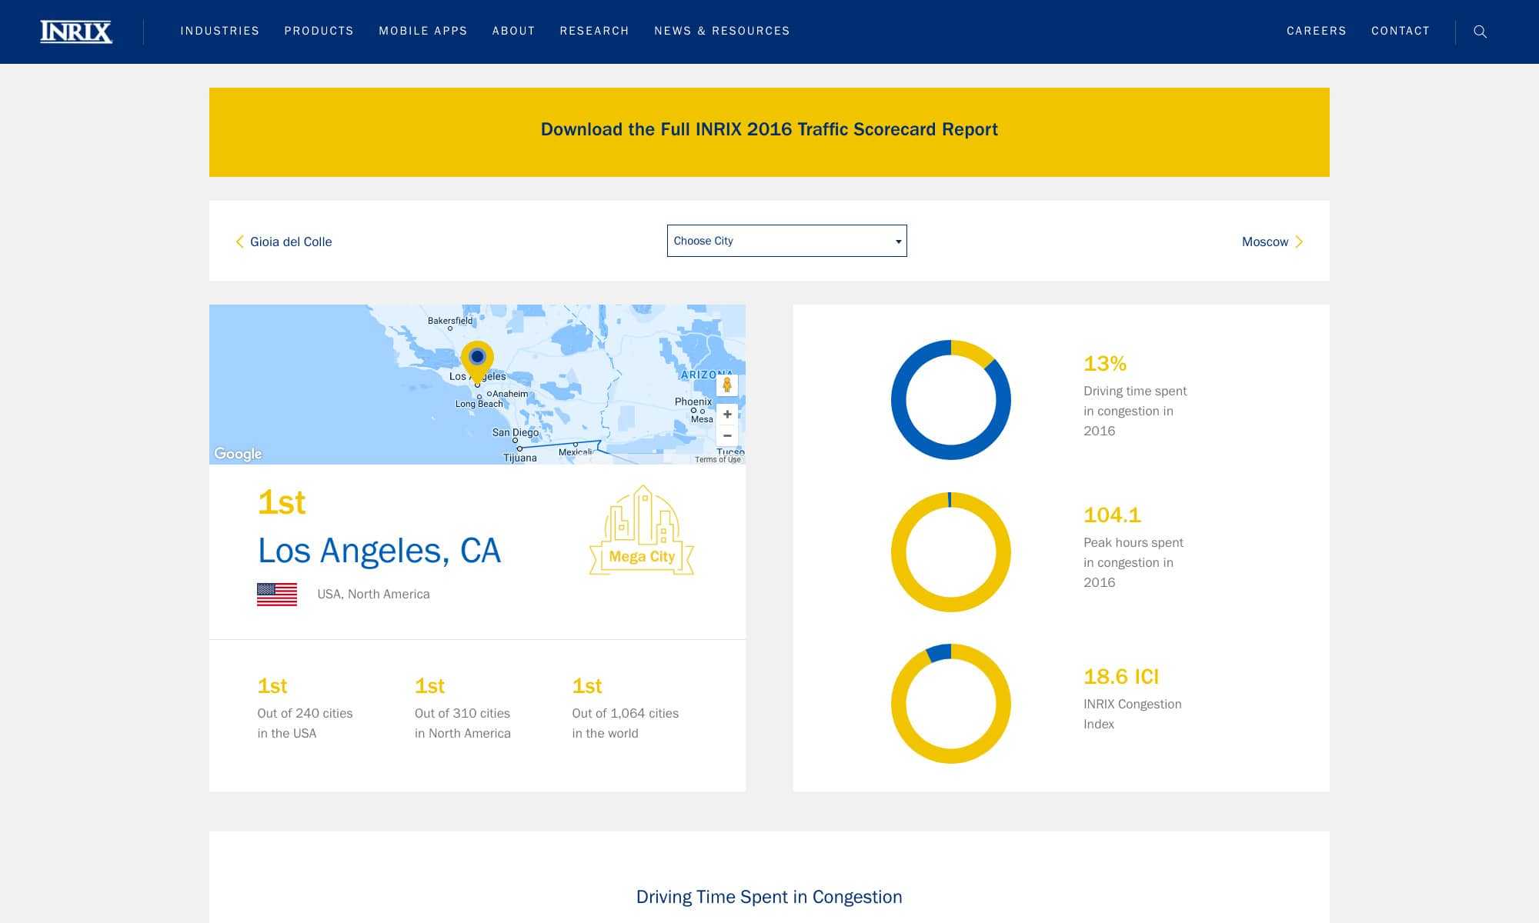Open the Mobile Apps menu
1539x923 pixels.
pyautogui.click(x=423, y=31)
